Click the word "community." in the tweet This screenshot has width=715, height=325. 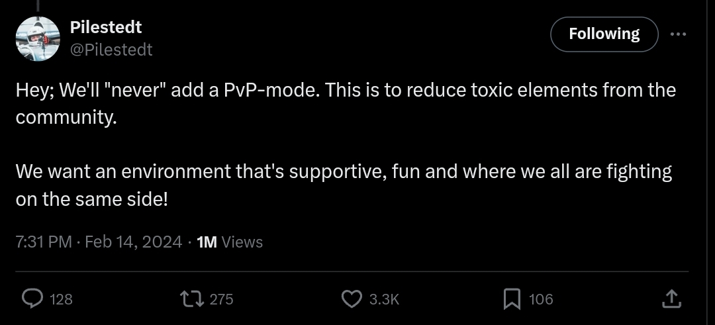click(x=62, y=118)
